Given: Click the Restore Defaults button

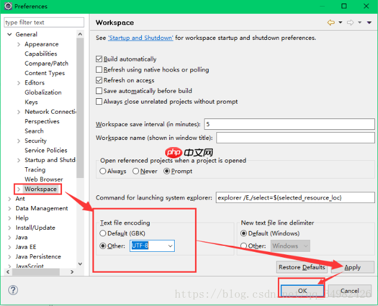Looking at the screenshot, I should (302, 267).
